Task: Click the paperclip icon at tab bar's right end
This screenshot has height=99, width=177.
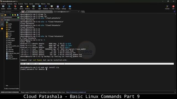Action: (175, 12)
